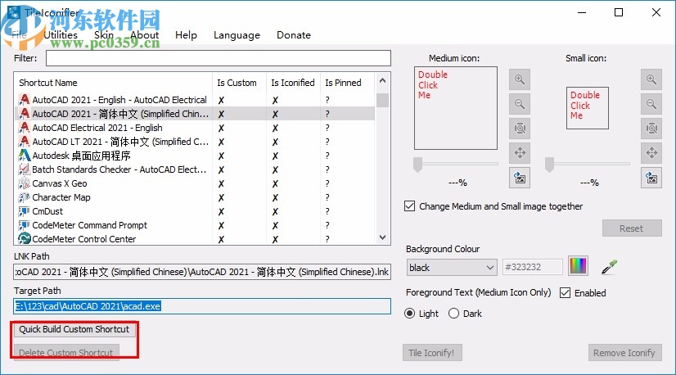Open the Help menu
Image resolution: width=676 pixels, height=375 pixels.
click(186, 35)
